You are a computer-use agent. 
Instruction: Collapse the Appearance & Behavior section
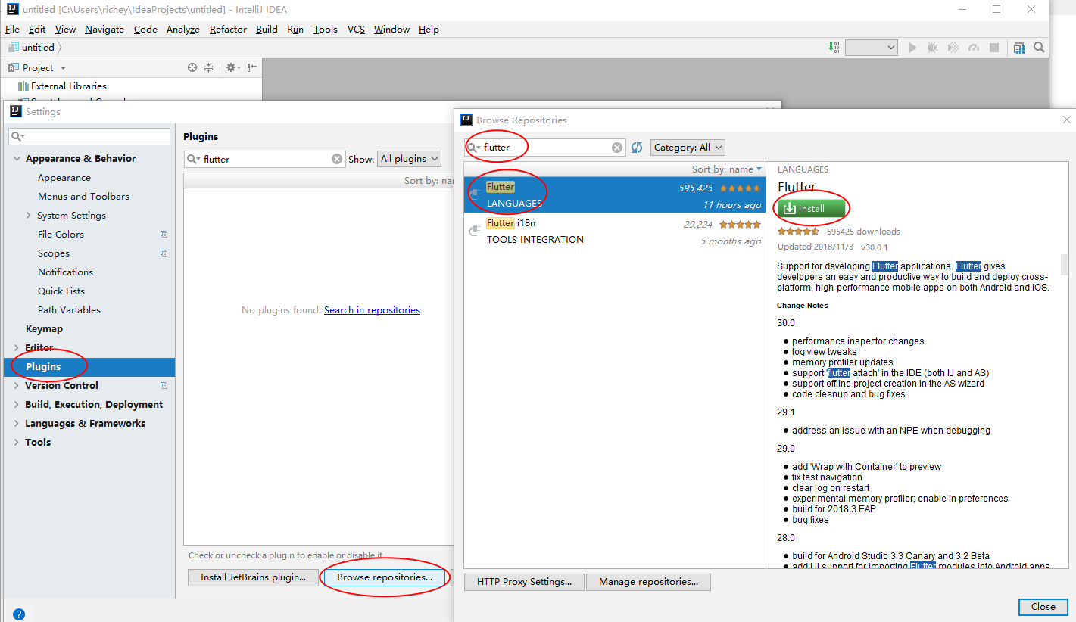(17, 159)
